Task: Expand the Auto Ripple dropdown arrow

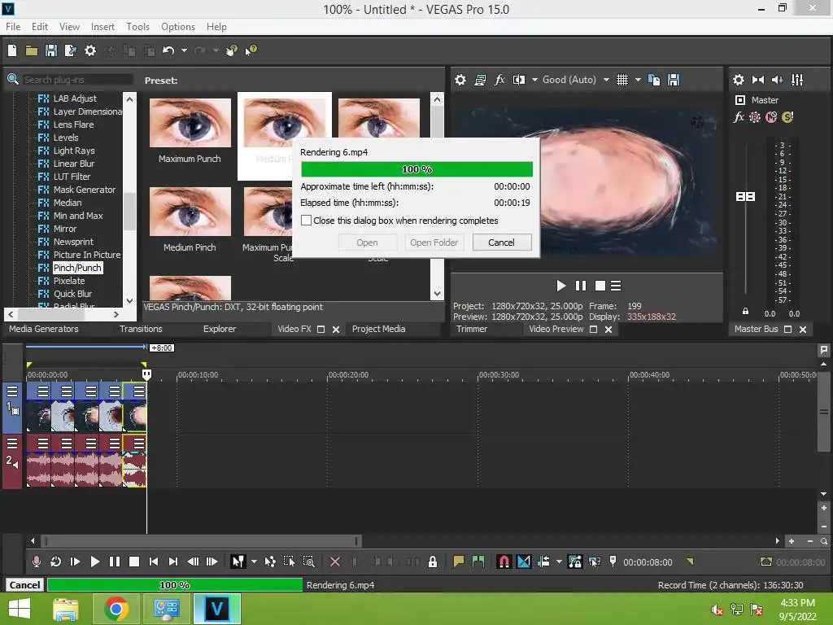Action: point(558,562)
